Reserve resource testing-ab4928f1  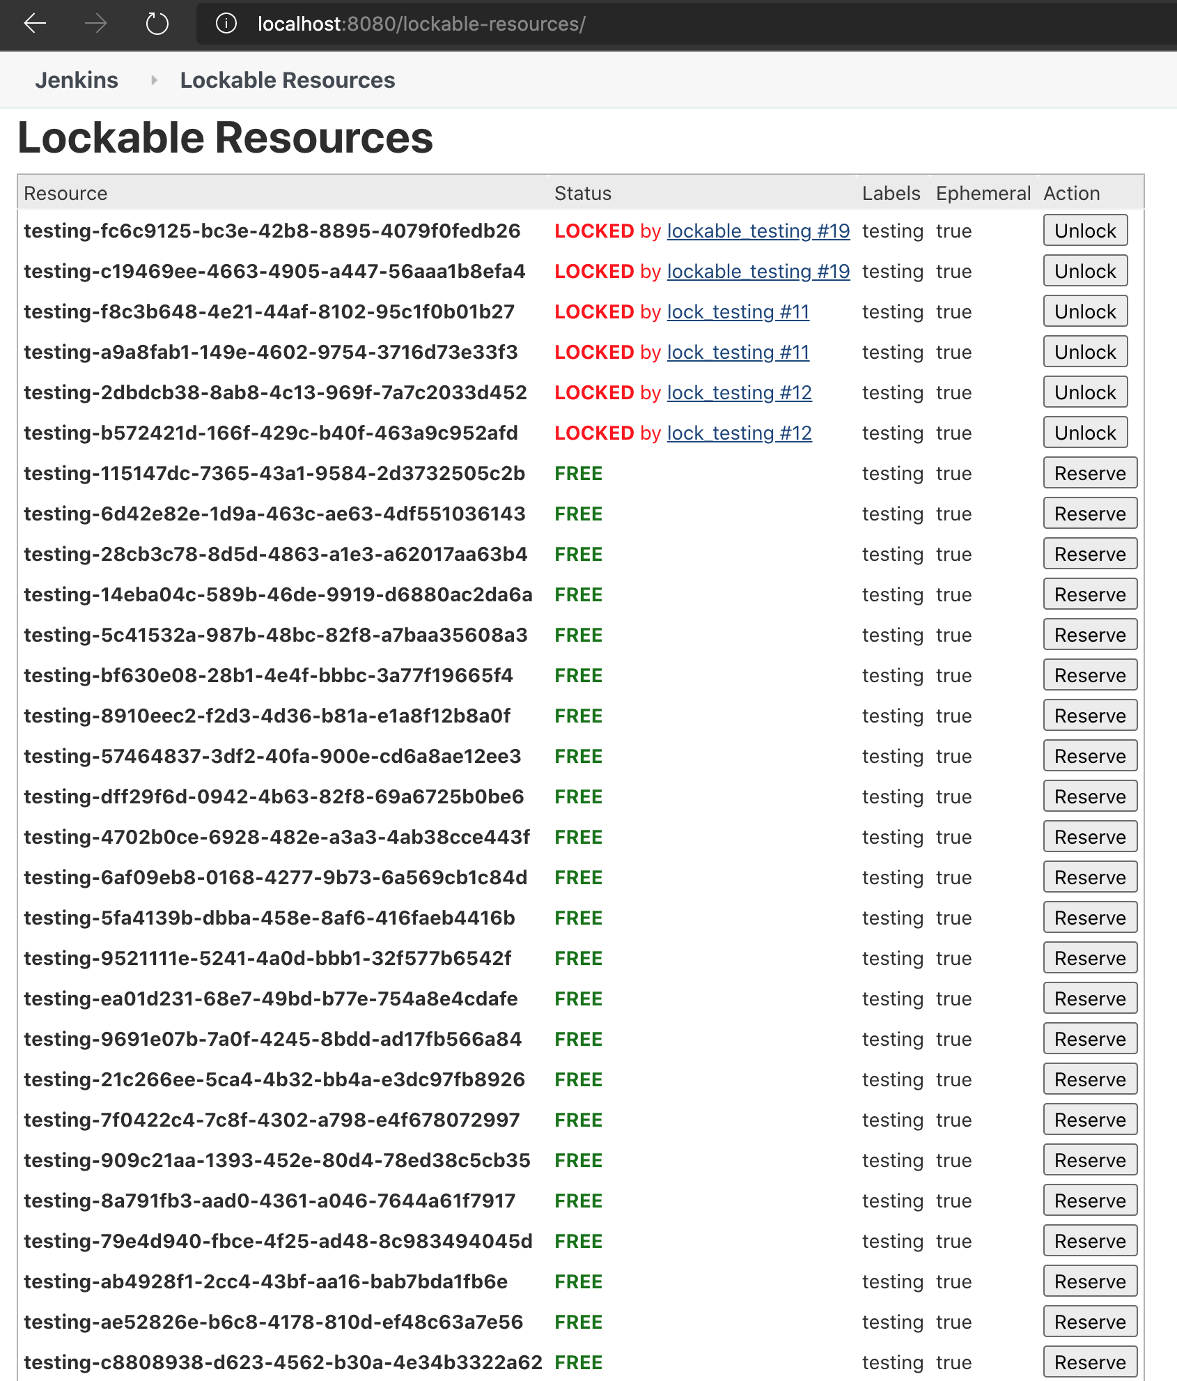pos(1090,1281)
